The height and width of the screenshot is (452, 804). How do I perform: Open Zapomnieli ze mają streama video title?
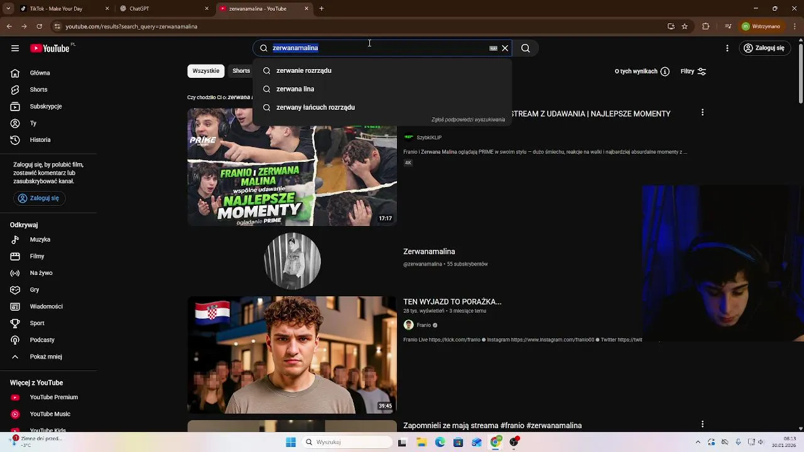492,426
